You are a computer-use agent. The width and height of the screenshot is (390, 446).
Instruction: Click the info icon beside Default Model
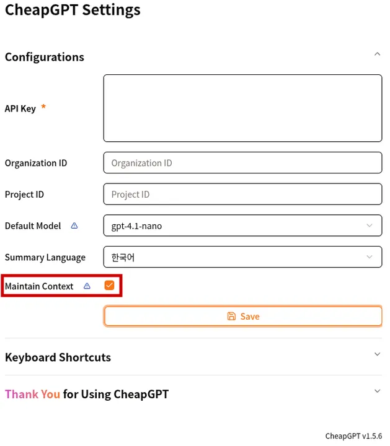(x=74, y=226)
